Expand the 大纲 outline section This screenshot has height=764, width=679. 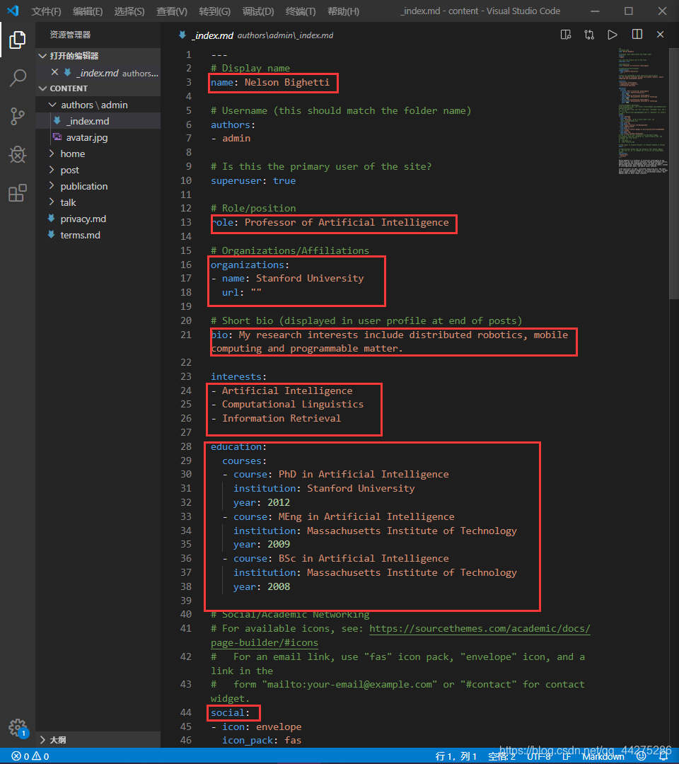click(x=43, y=740)
